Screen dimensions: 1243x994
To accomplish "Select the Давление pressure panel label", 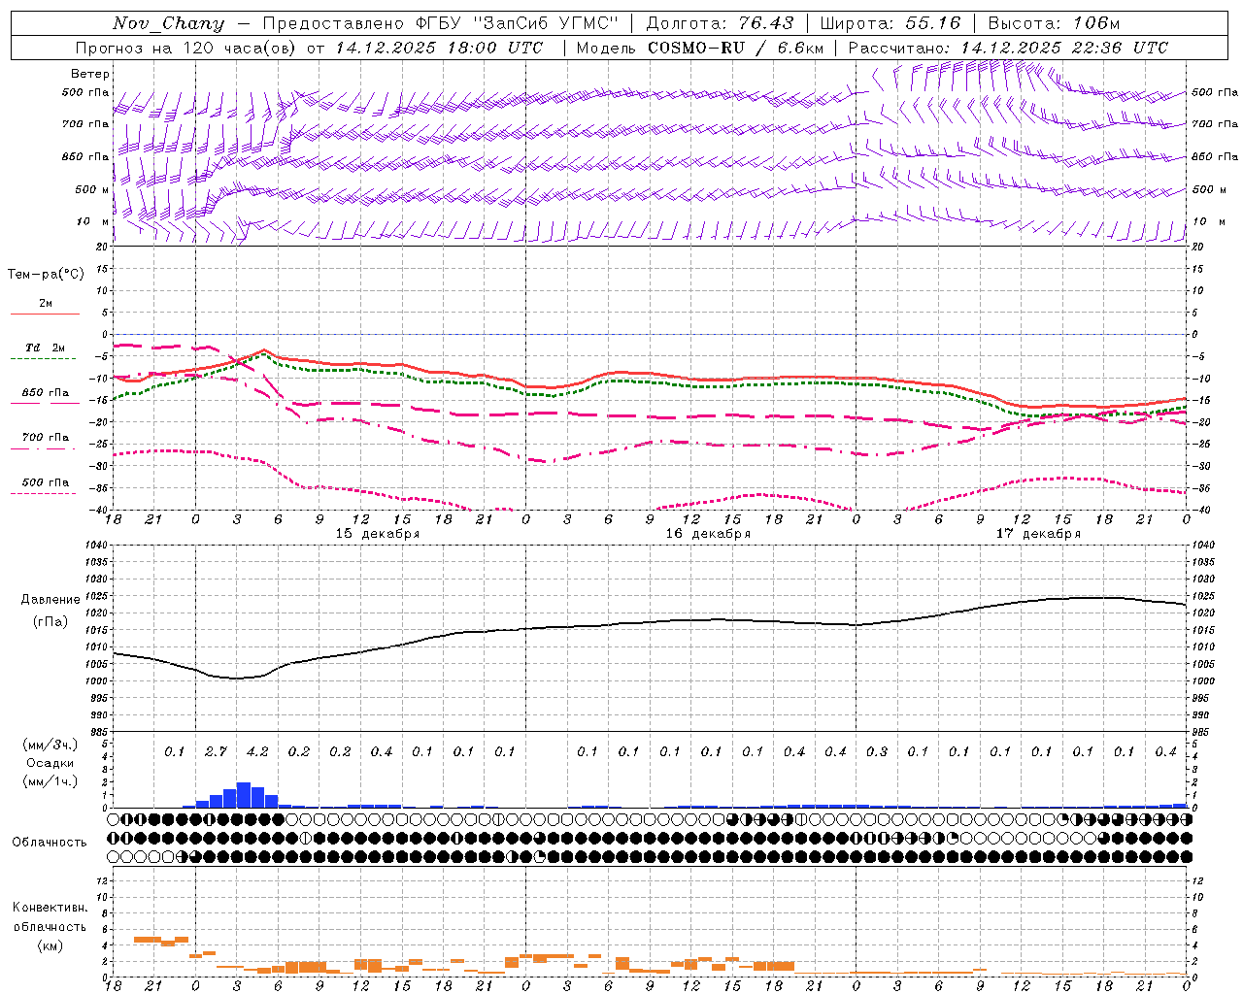I will pyautogui.click(x=50, y=600).
